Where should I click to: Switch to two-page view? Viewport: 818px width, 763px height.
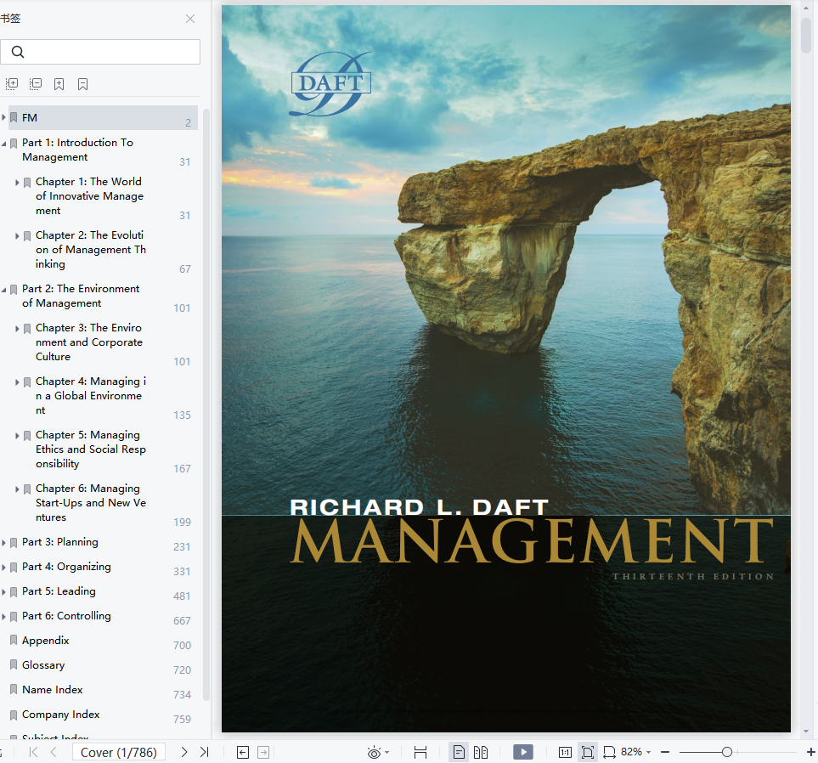point(481,752)
